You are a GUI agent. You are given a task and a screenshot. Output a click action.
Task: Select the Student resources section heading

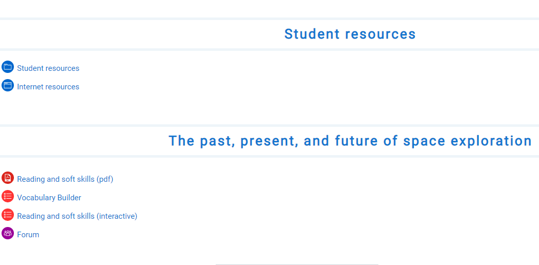(x=350, y=34)
